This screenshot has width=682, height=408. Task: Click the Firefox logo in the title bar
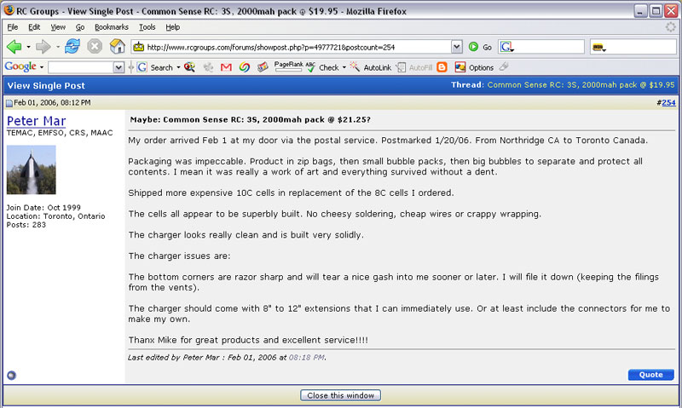[9, 10]
